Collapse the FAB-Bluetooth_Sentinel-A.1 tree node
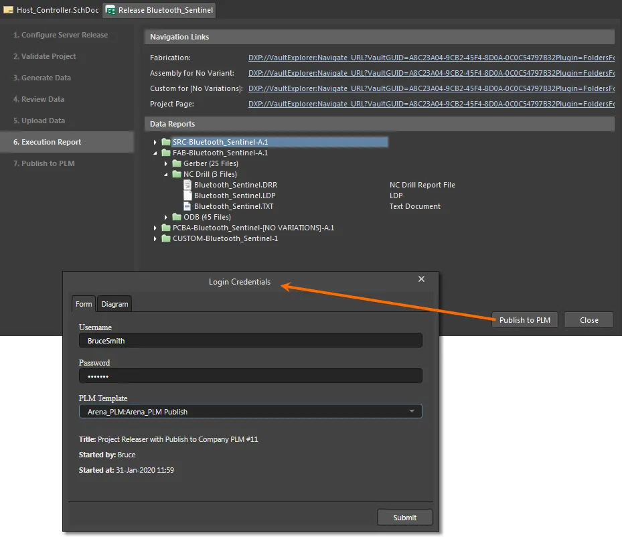 [x=155, y=153]
